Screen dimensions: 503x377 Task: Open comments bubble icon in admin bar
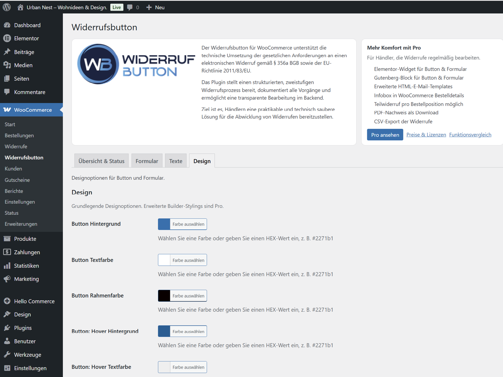point(130,8)
